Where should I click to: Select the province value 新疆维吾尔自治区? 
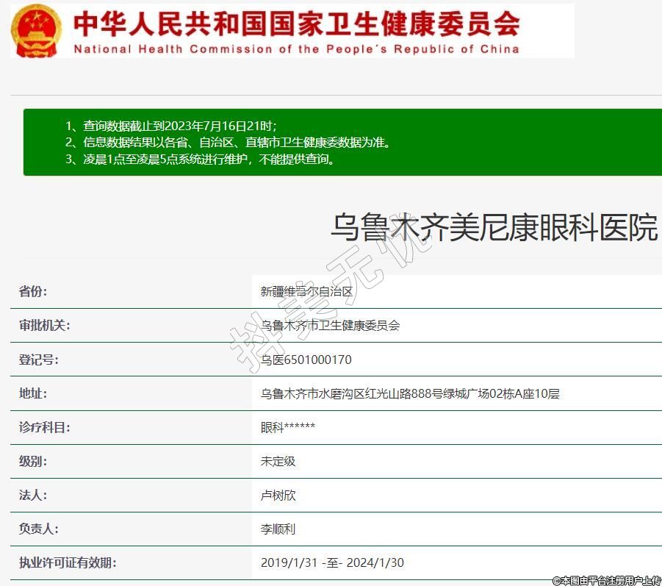[x=307, y=292]
